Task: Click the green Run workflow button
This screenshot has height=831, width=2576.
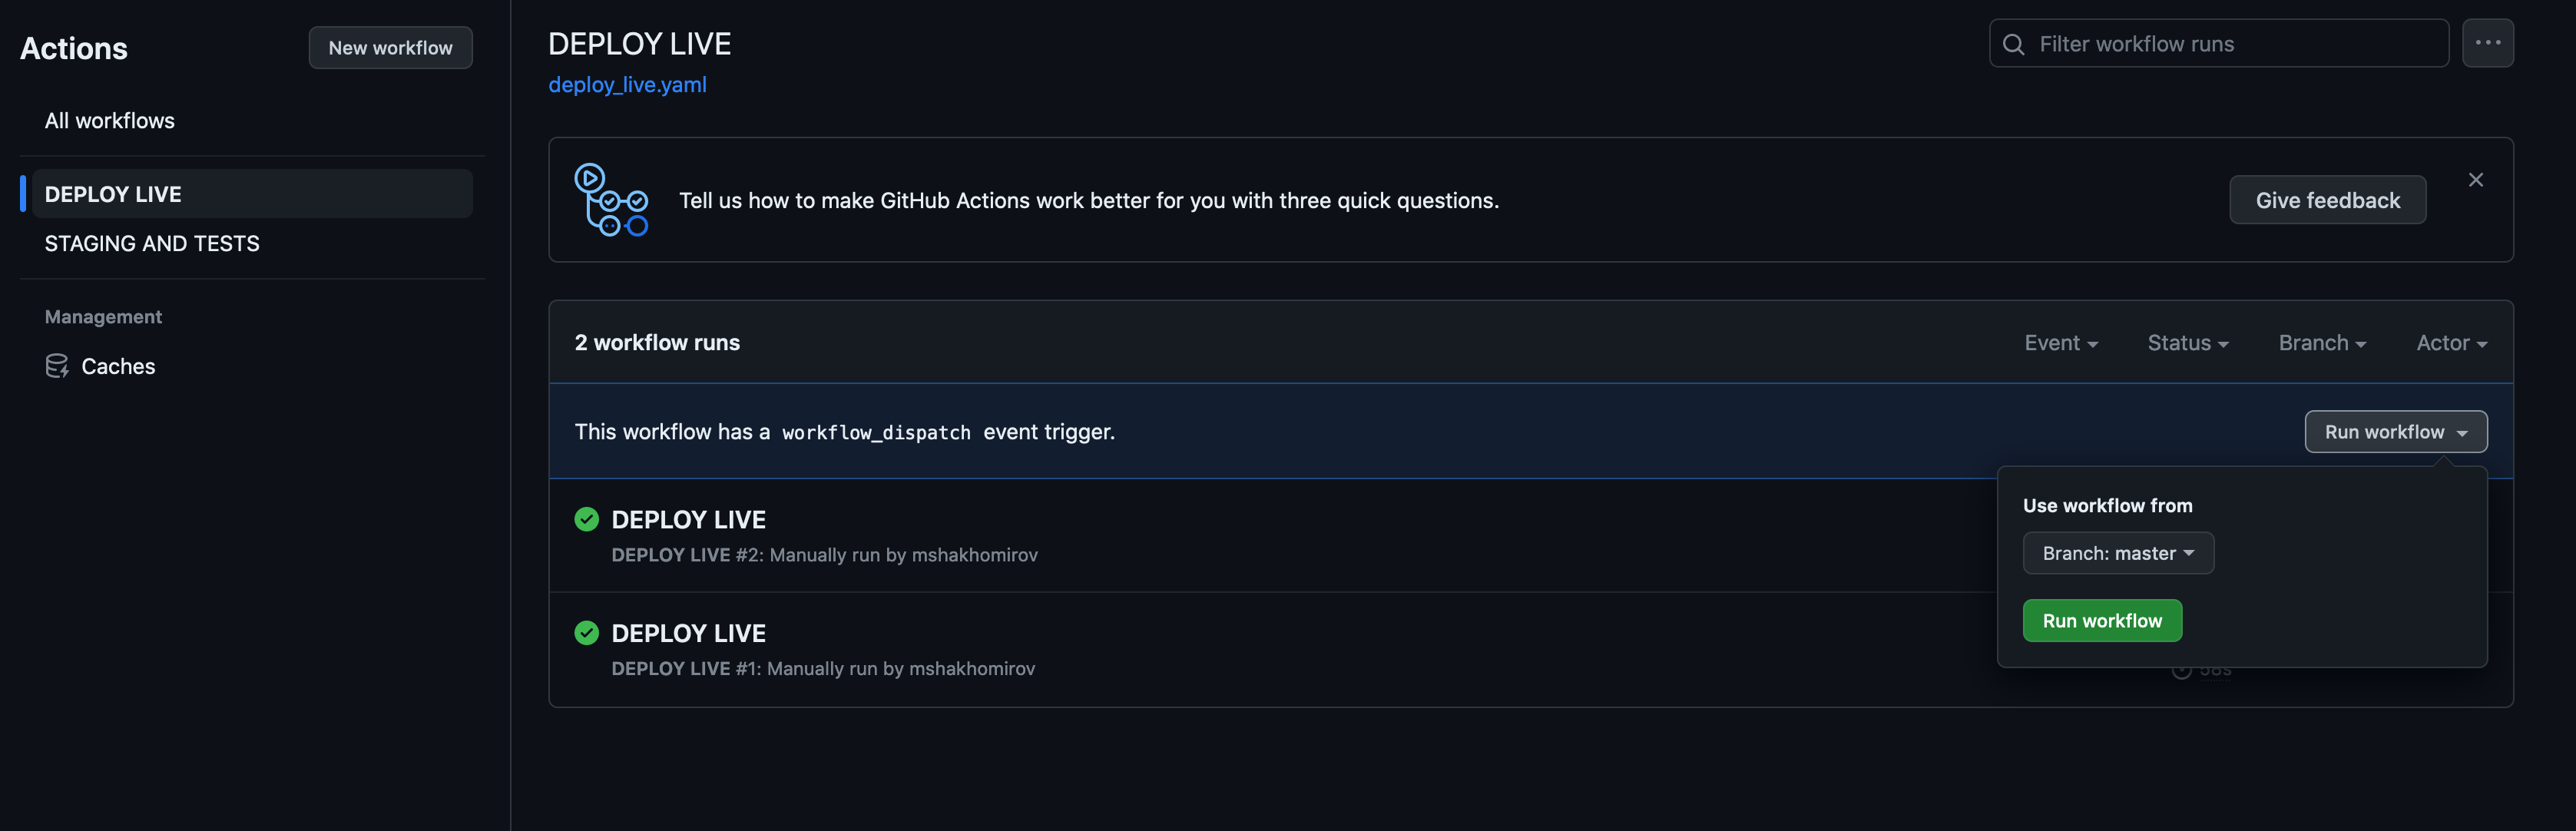Action: (2101, 621)
